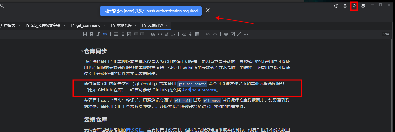Click the git add remote inline code
The width and height of the screenshot is (395, 132).
tap(192, 84)
